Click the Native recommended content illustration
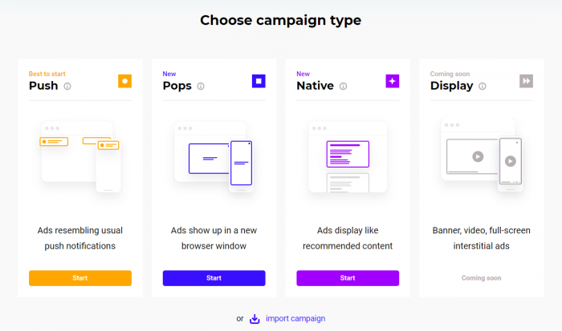The width and height of the screenshot is (562, 331). tap(348, 157)
